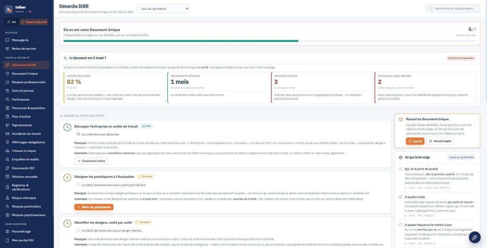Click the Lire ici button
Viewport: 487px width, 248px height.
415,141
